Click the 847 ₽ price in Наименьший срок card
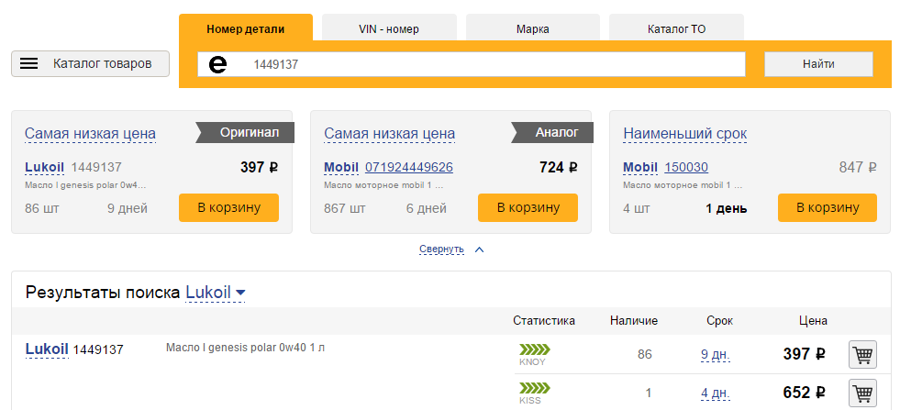 point(858,168)
